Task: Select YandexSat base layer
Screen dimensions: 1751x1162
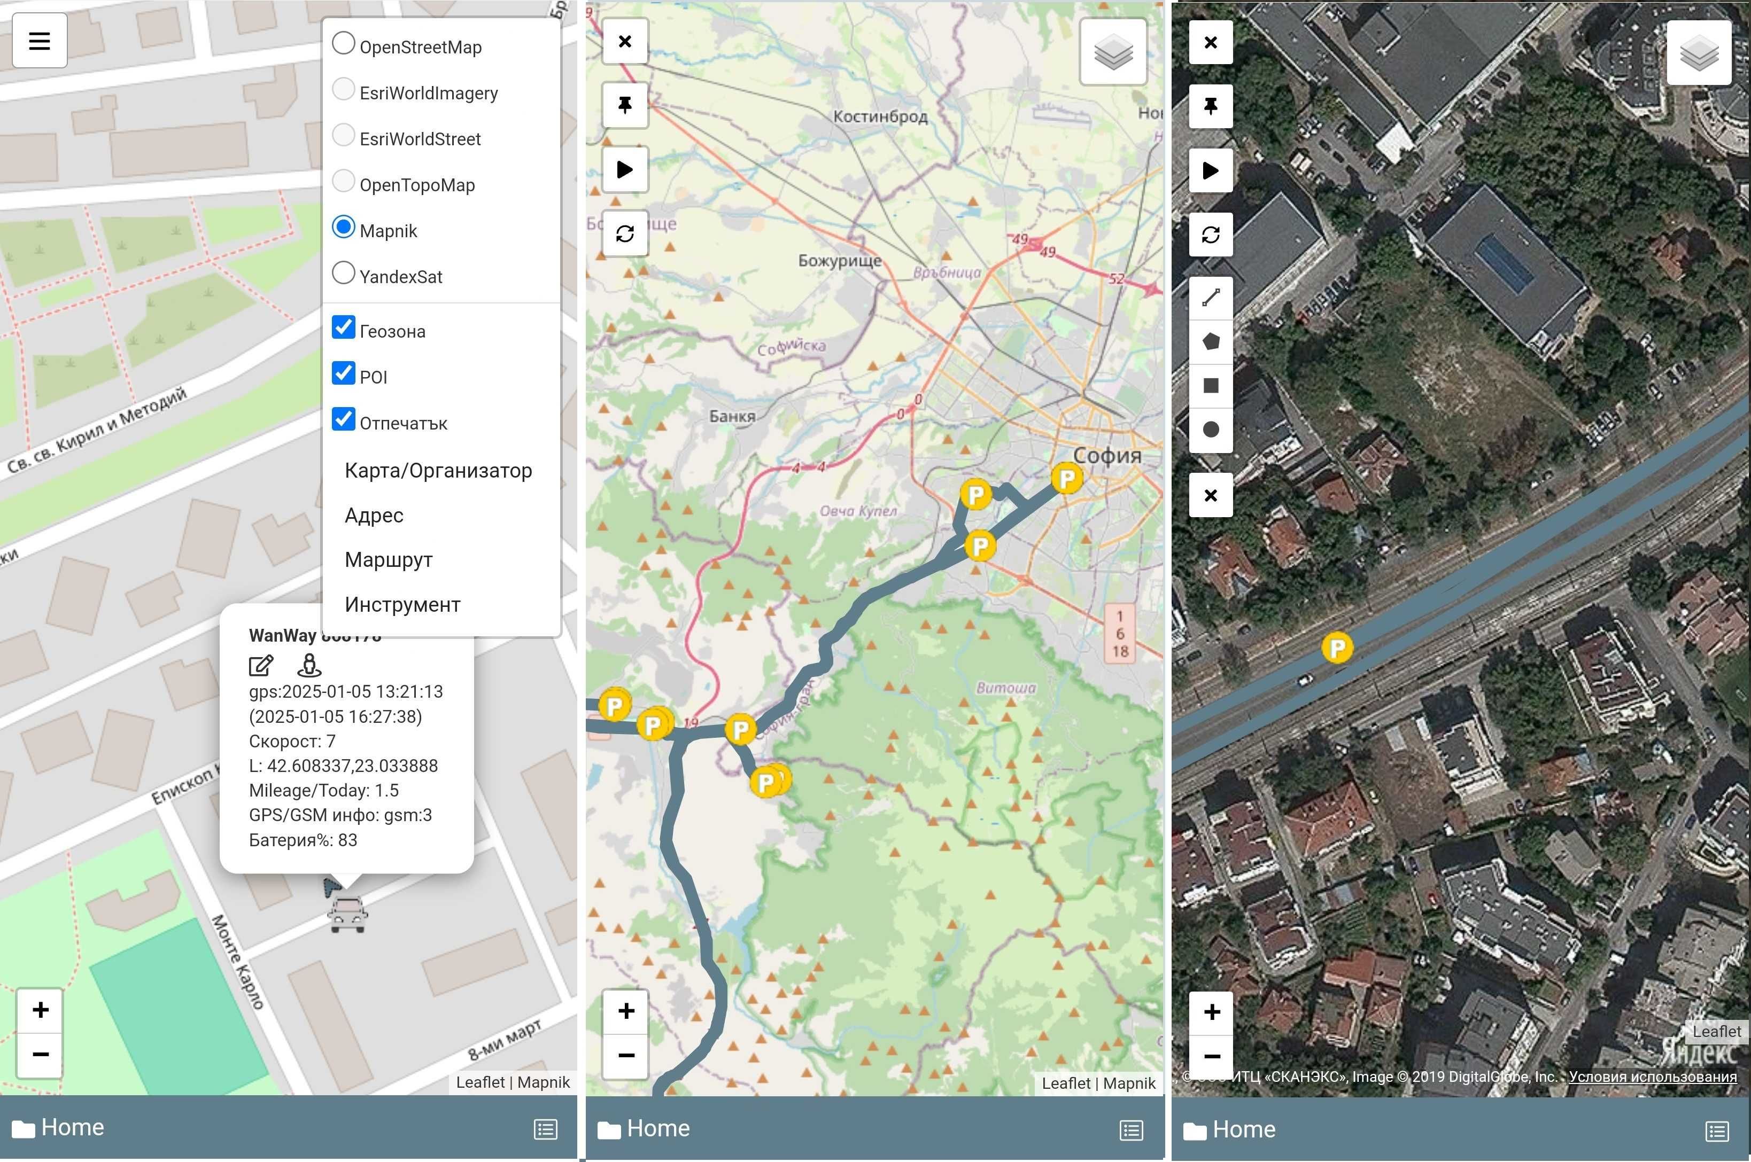Action: pyautogui.click(x=343, y=272)
